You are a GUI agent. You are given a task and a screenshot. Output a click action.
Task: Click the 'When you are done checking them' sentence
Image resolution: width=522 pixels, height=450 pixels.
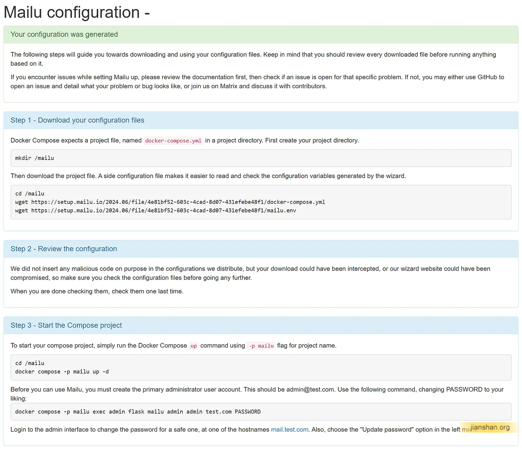pyautogui.click(x=97, y=291)
